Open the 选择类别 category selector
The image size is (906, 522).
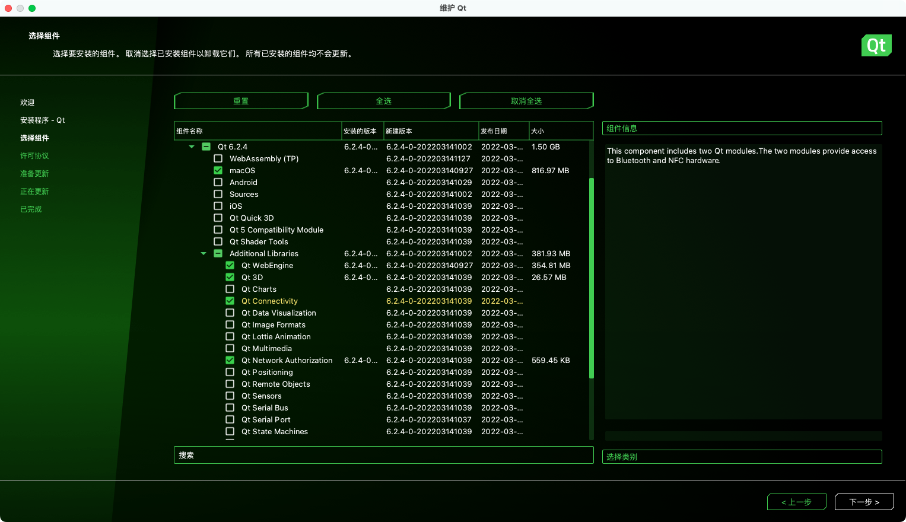[x=742, y=457]
